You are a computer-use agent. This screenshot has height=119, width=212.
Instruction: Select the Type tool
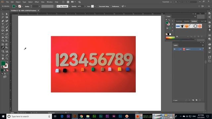[x=3, y=24]
